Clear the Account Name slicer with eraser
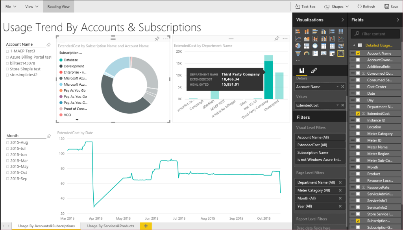This screenshot has height=230, width=403. click(49, 44)
